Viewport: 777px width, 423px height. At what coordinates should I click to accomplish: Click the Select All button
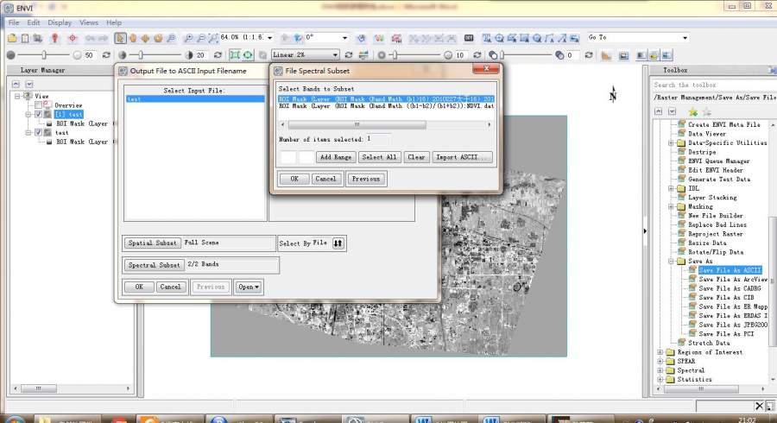coord(379,157)
